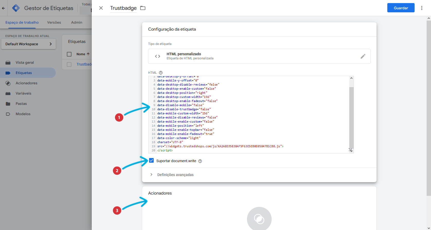Click the data-desktop-custom-width="156" code line
Viewport: 431px width, 230px height.
click(x=184, y=97)
